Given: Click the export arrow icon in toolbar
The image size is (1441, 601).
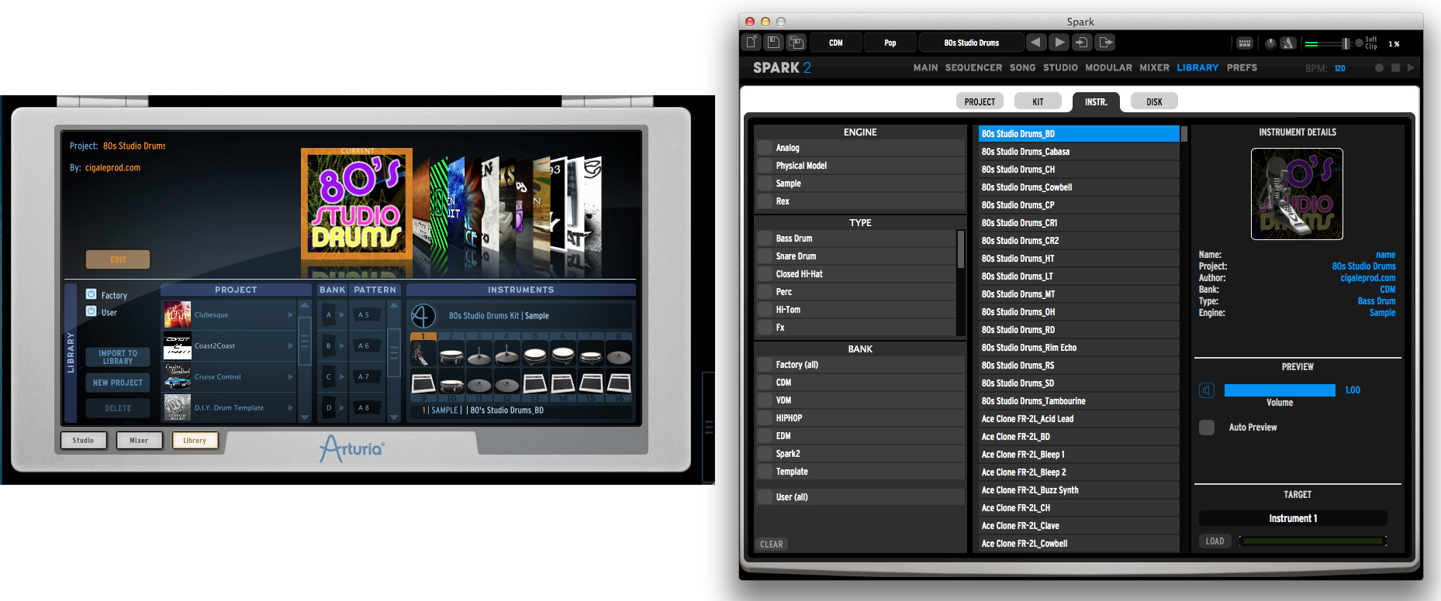Looking at the screenshot, I should (1106, 43).
